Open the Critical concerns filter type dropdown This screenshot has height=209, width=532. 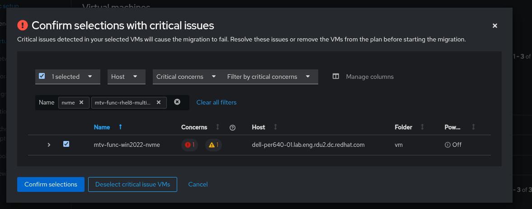coord(186,77)
